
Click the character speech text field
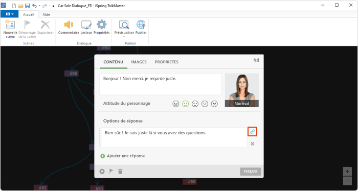coord(161,84)
